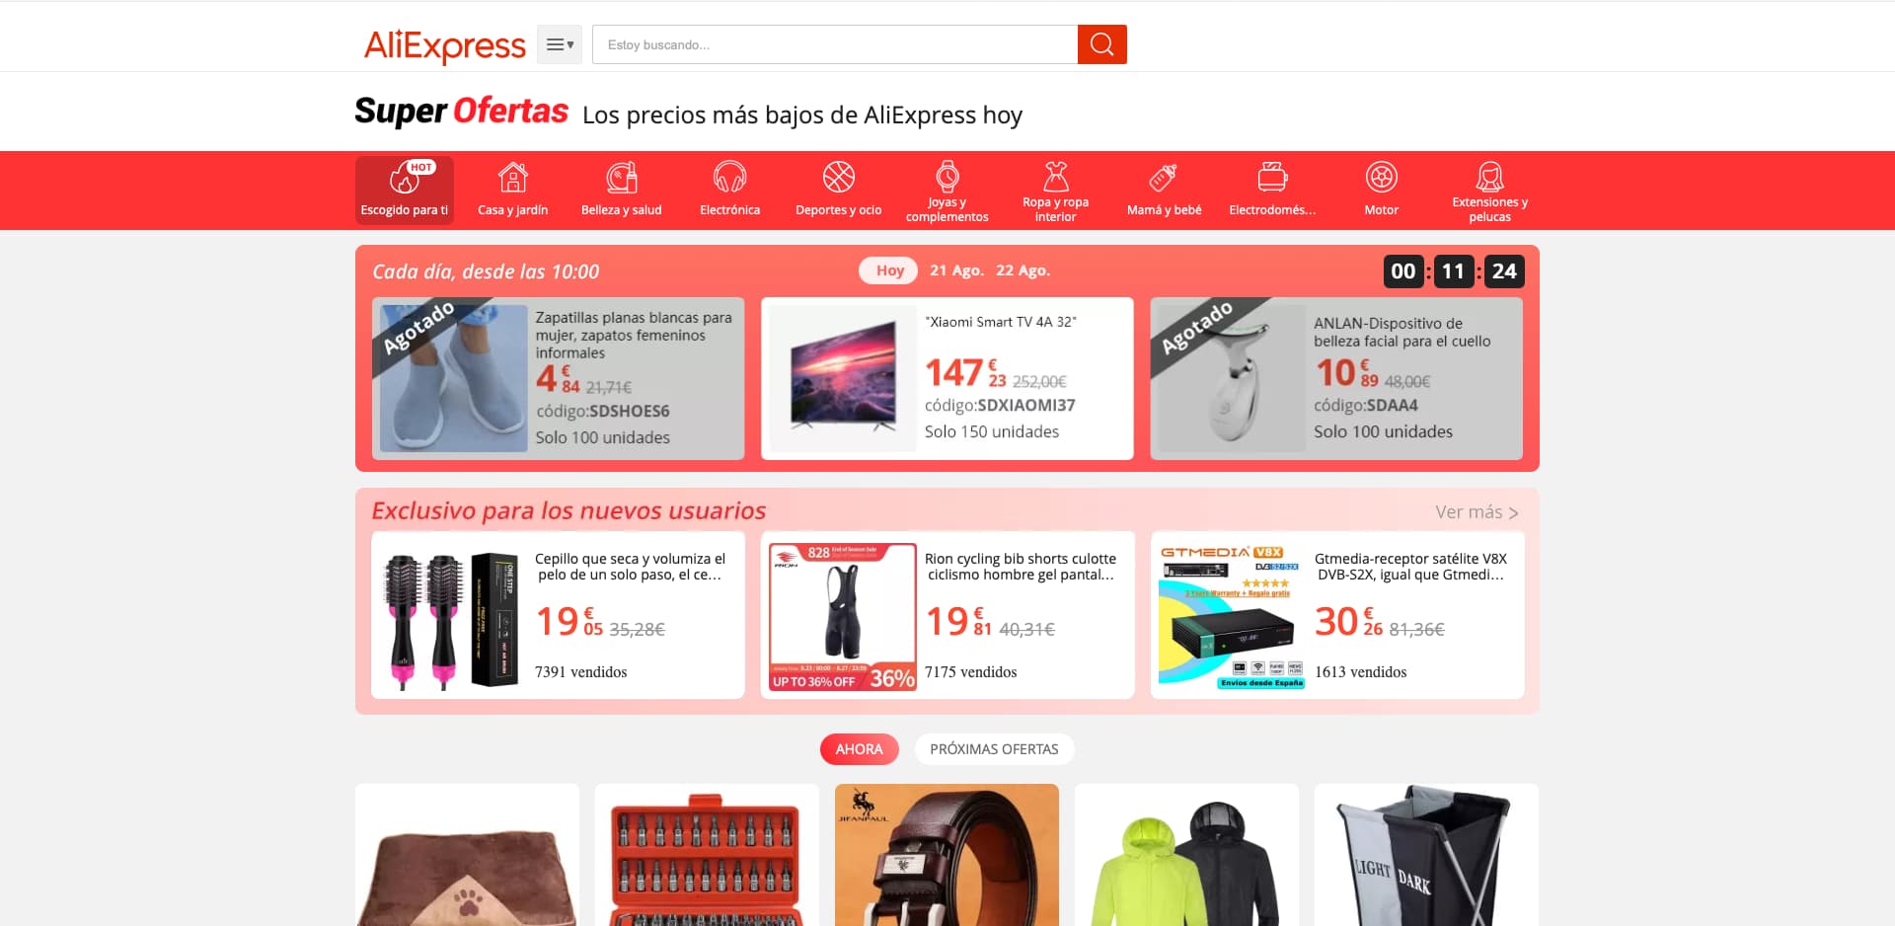Click the Estoy buscando search field

835,44
